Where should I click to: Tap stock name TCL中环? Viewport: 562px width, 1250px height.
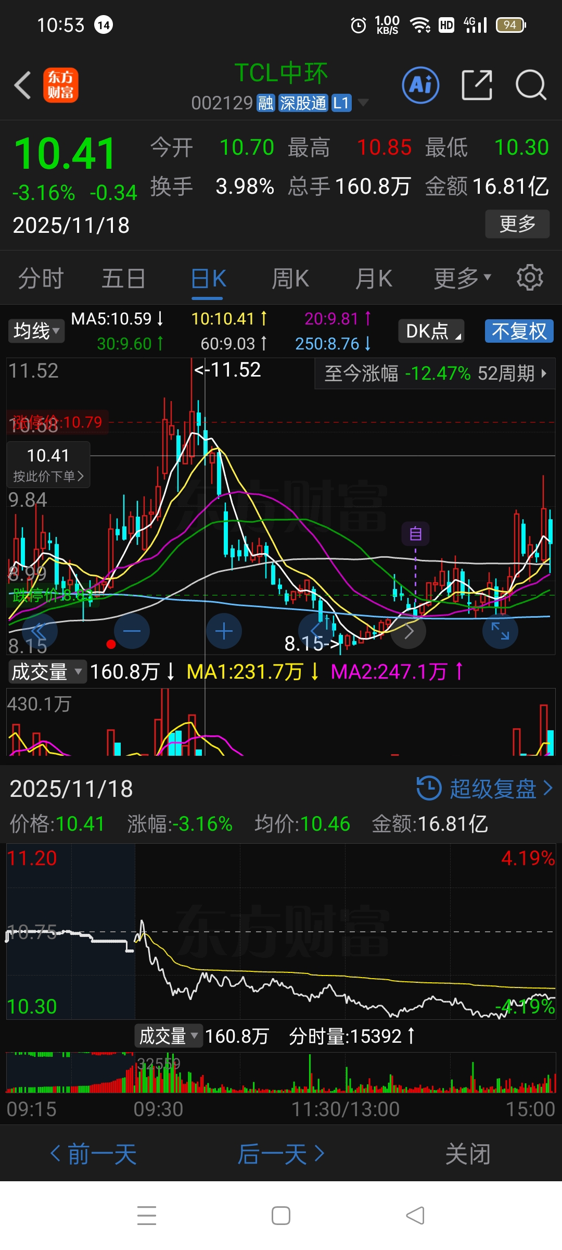click(281, 73)
